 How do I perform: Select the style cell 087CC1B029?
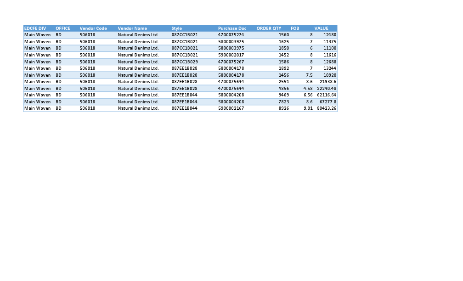184,62
